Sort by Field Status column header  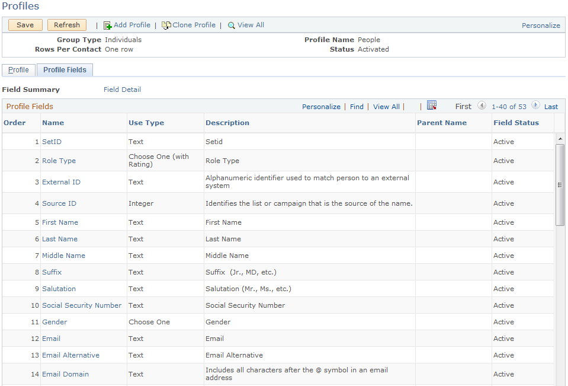[516, 123]
